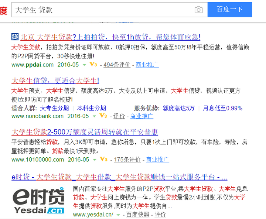
Task: Click the blue 贷 icon beside 北京 result
Action: click(x=15, y=37)
